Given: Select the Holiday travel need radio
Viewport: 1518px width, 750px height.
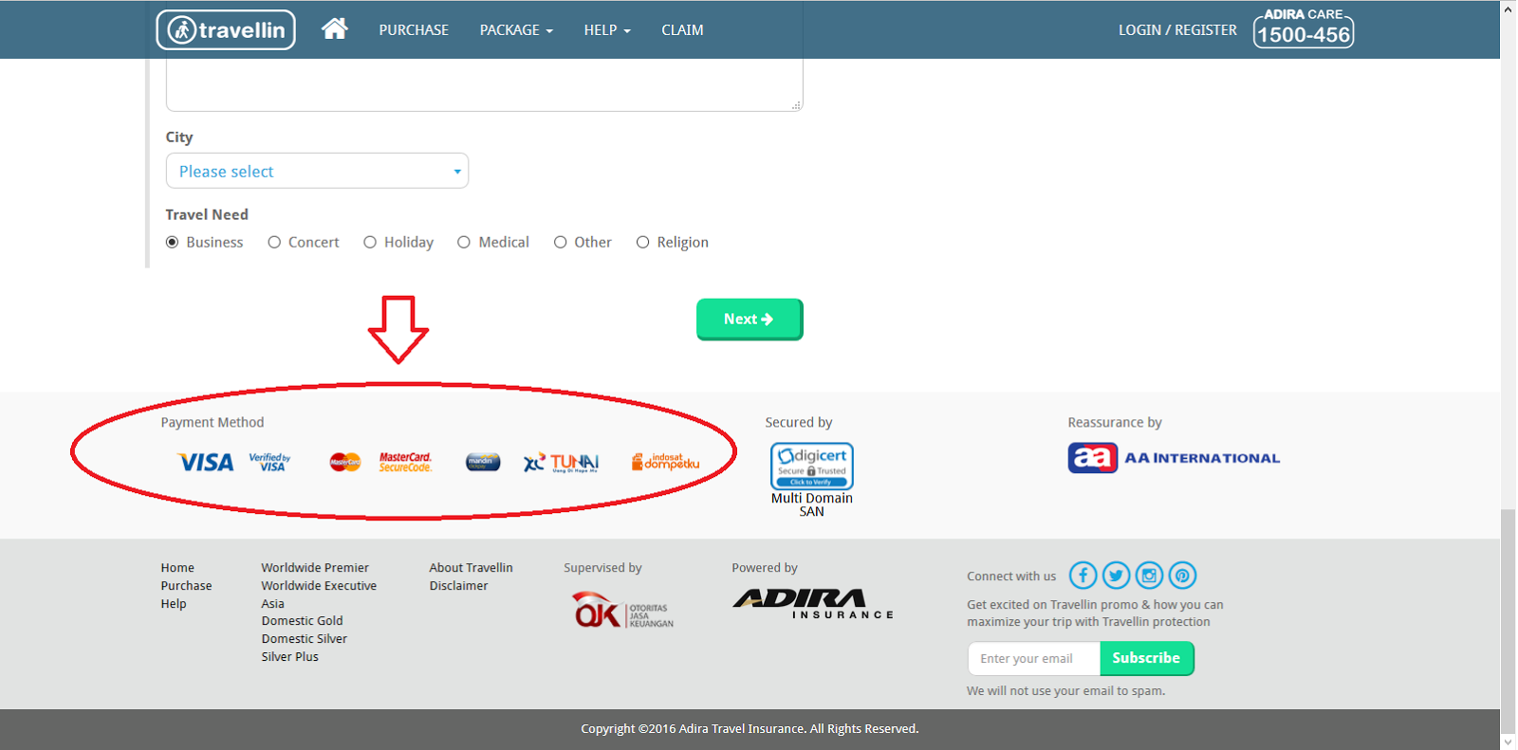Looking at the screenshot, I should coord(370,242).
